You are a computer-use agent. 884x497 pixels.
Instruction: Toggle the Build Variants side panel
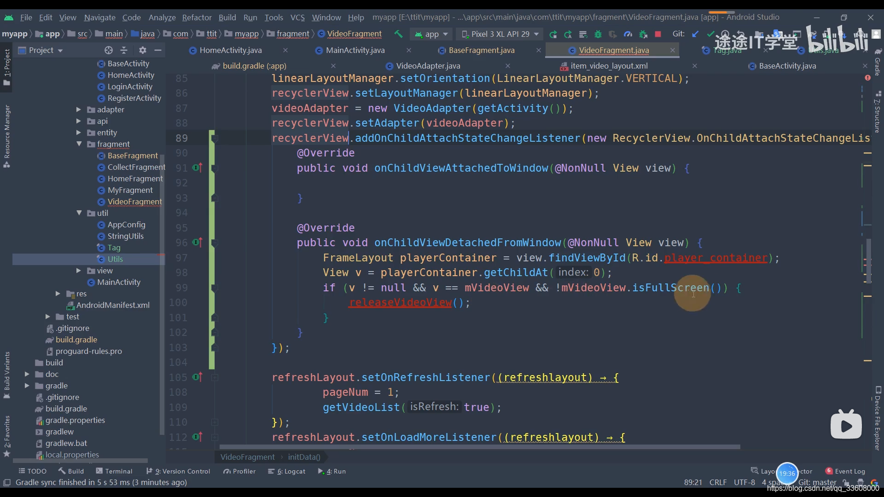[6, 375]
